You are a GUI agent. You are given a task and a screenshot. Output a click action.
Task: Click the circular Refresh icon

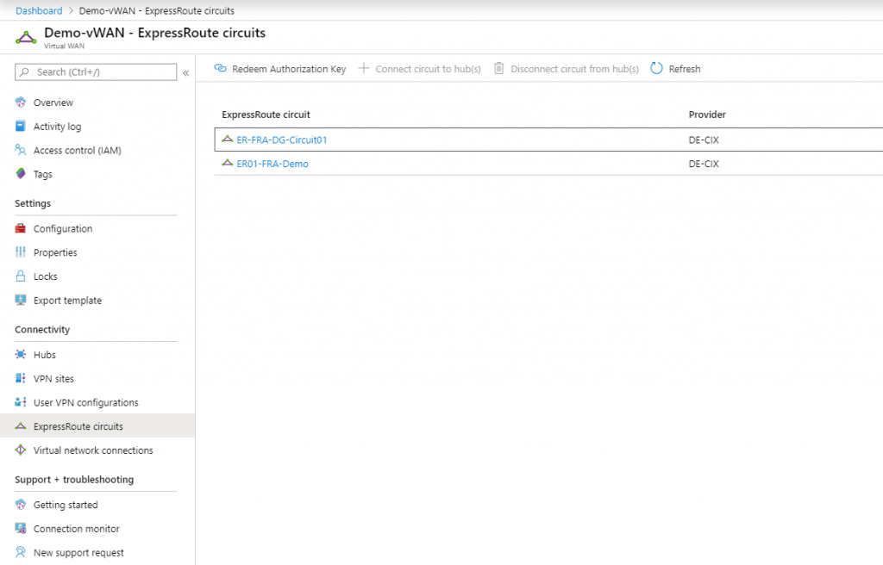pyautogui.click(x=656, y=68)
